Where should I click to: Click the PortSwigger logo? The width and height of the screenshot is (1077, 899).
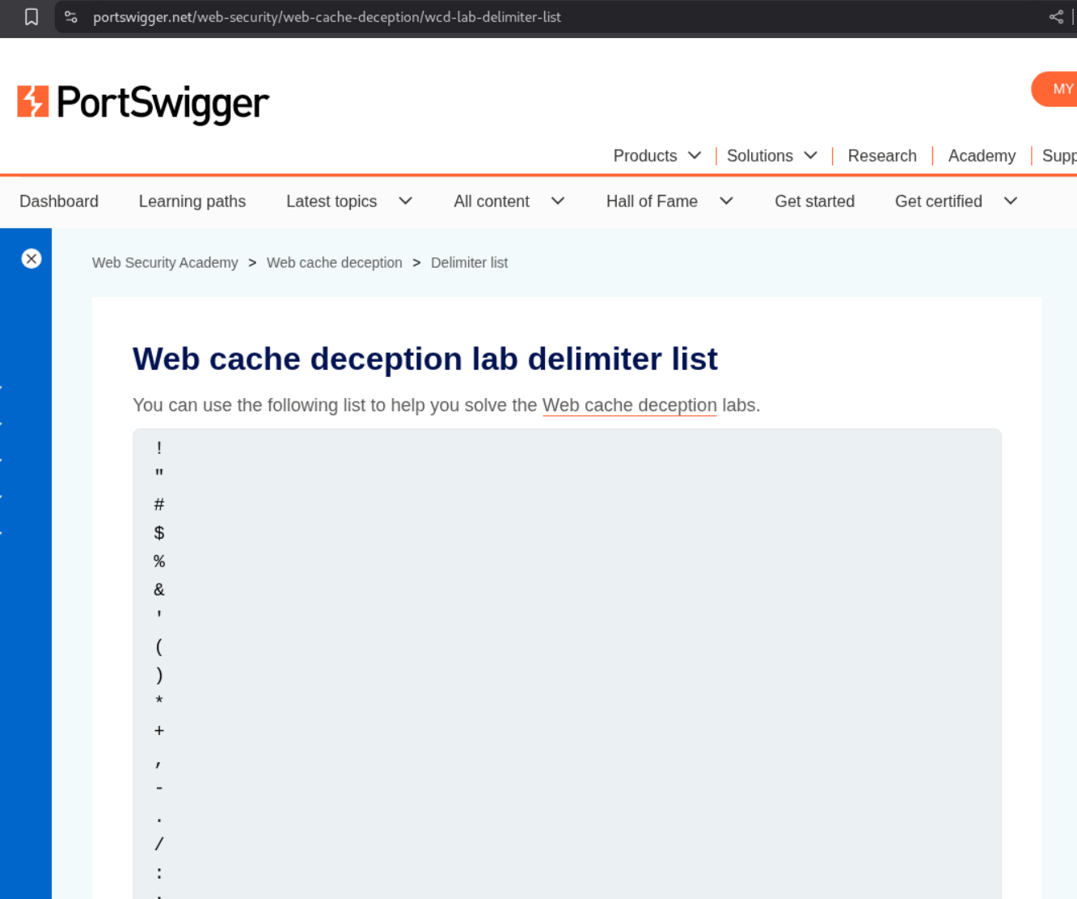tap(143, 103)
